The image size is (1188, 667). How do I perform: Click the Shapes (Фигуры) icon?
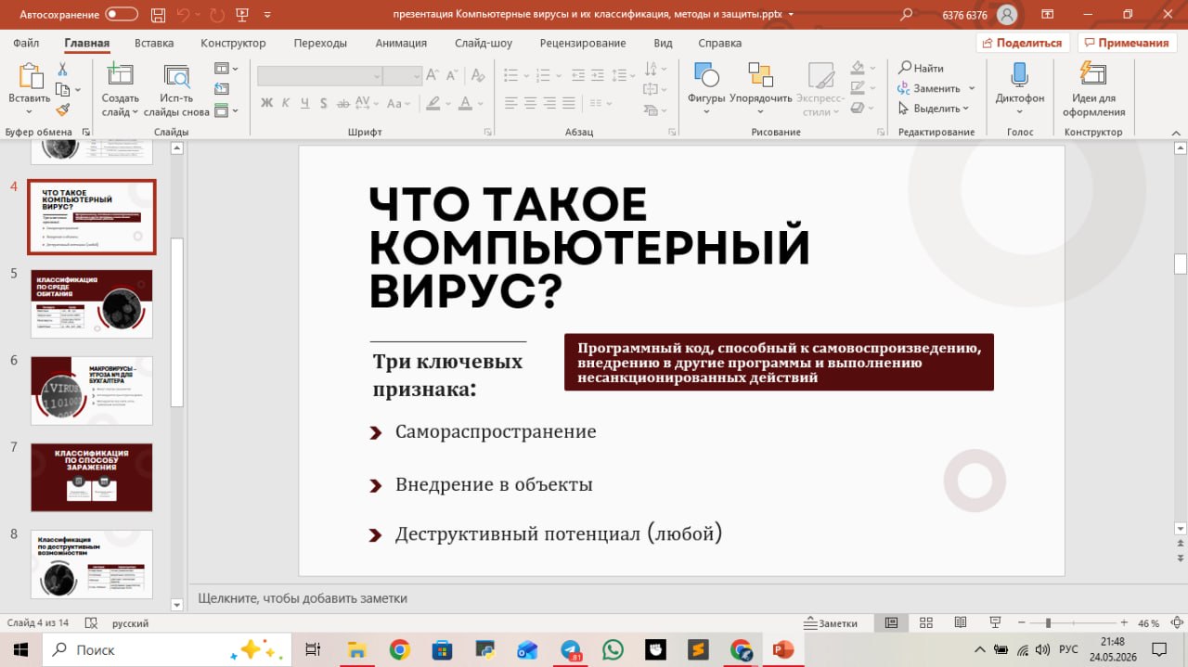pos(706,76)
